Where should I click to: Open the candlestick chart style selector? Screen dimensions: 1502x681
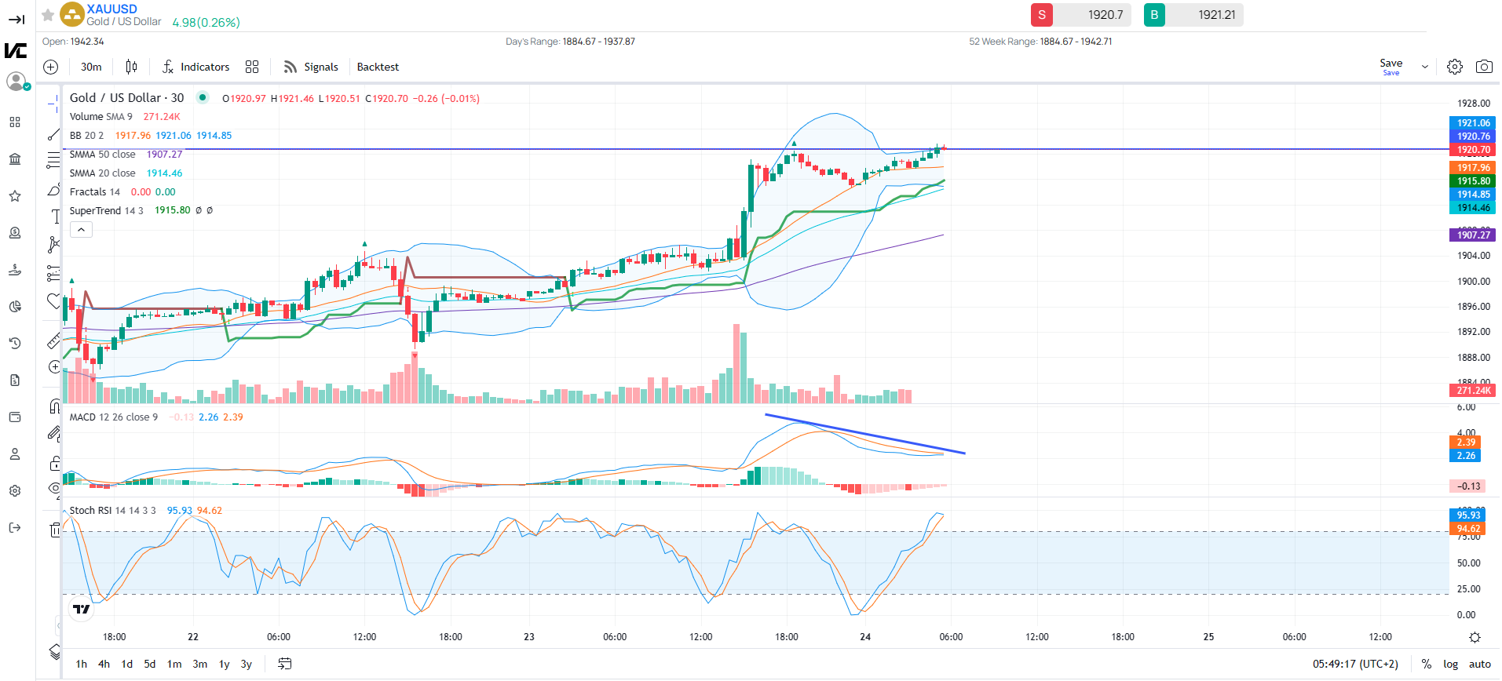tap(131, 67)
